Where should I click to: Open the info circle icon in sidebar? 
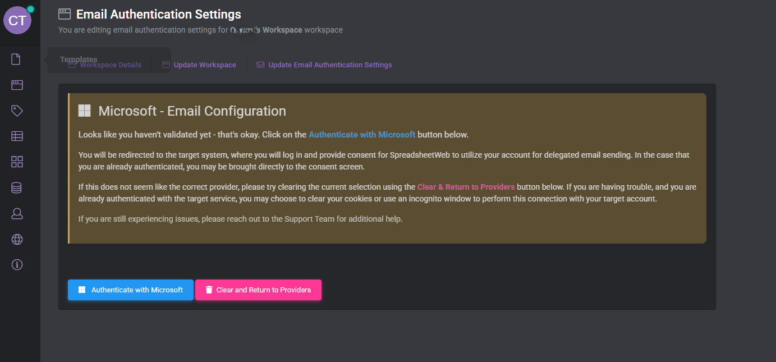17,265
